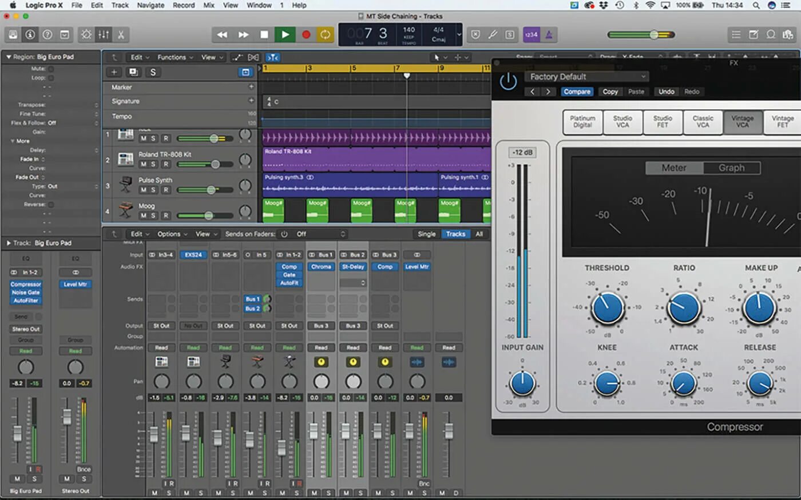Open the tracks area Edit menu
801x500 pixels.
pos(140,57)
